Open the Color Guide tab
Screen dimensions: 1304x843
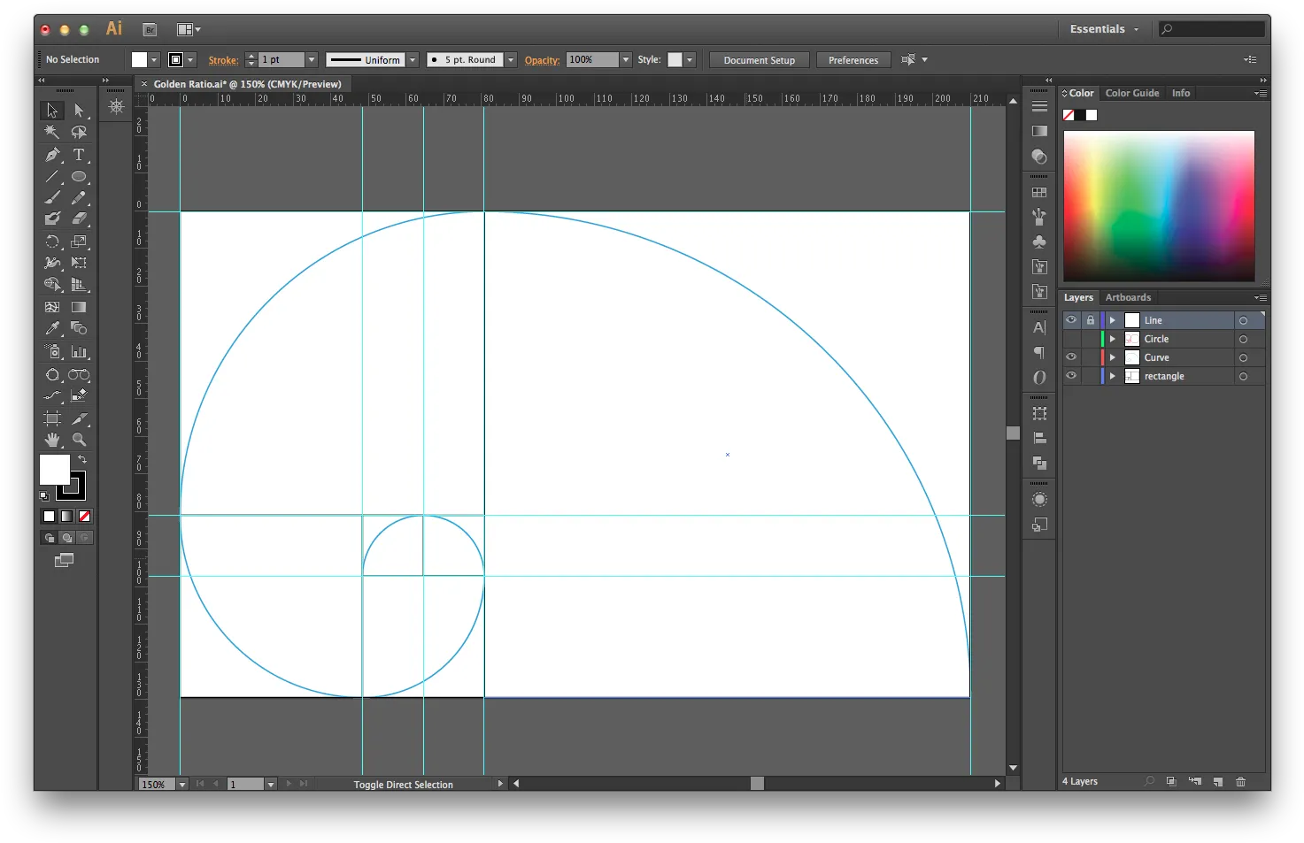[1131, 93]
